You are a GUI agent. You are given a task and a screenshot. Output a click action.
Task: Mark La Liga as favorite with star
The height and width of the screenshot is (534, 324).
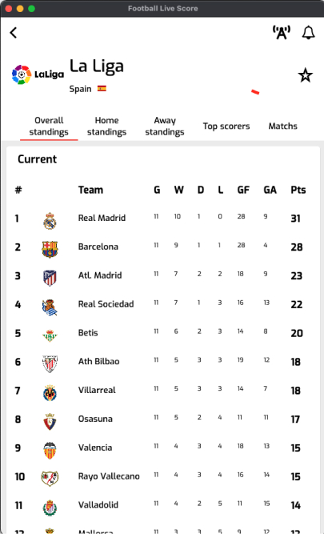coord(306,75)
